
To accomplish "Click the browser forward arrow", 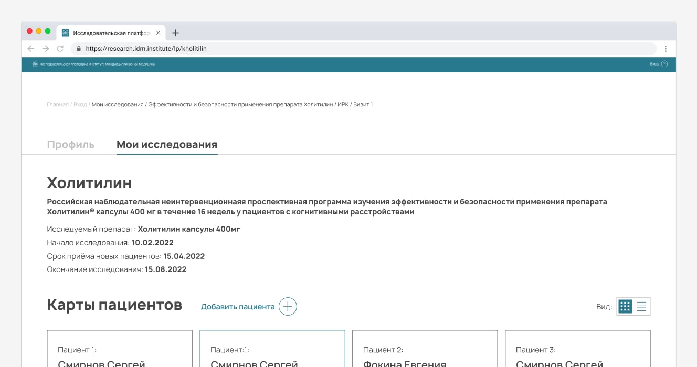I will (46, 48).
